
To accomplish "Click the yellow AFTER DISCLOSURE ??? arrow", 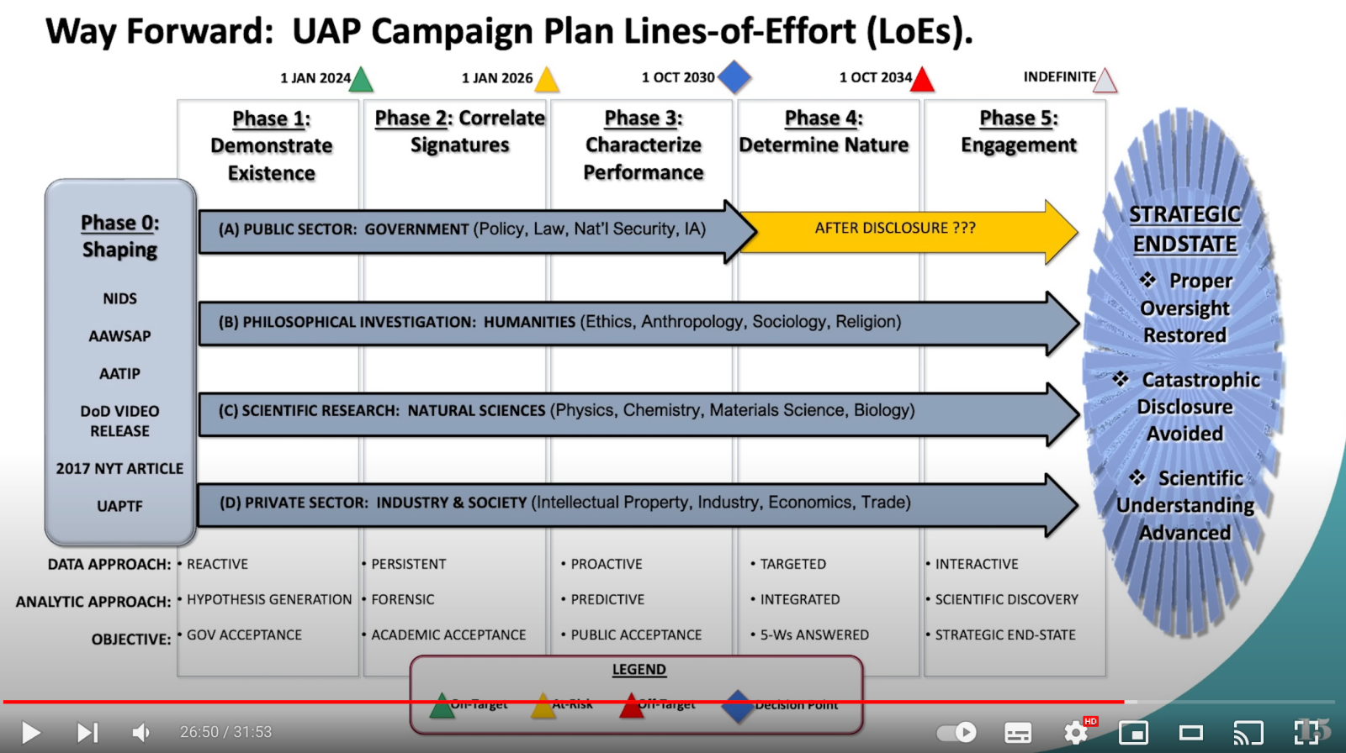I will click(x=895, y=229).
